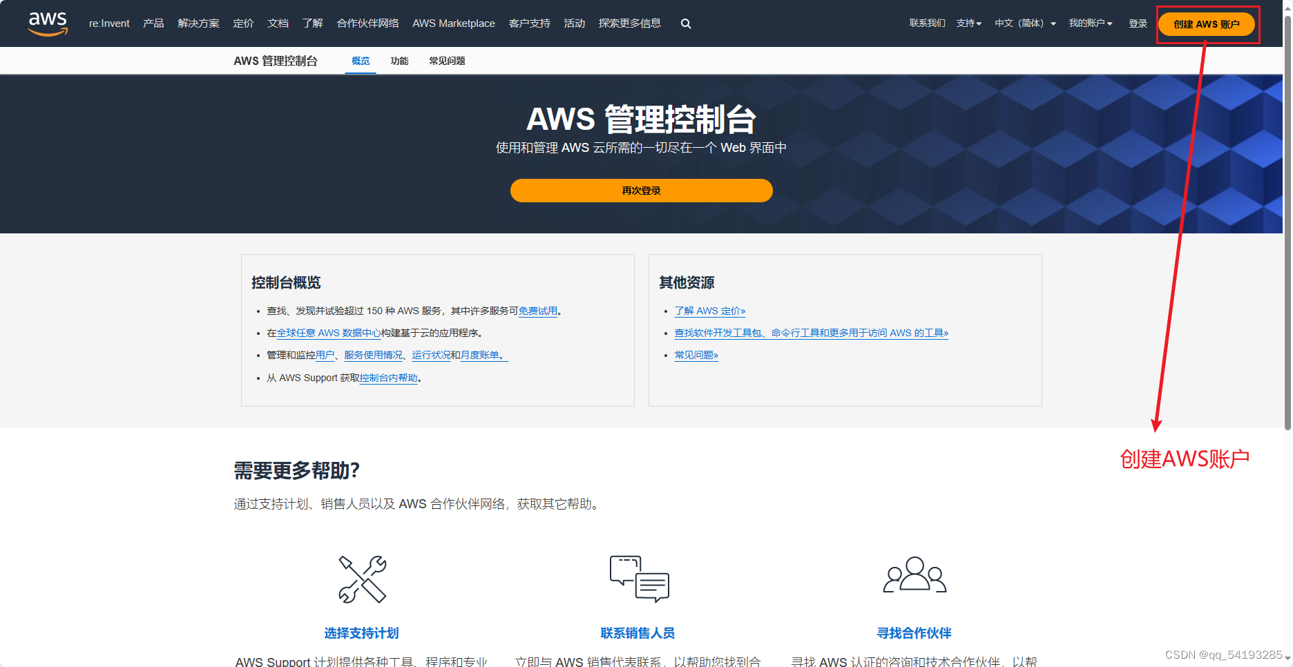Open the 运行状况 link

(431, 355)
